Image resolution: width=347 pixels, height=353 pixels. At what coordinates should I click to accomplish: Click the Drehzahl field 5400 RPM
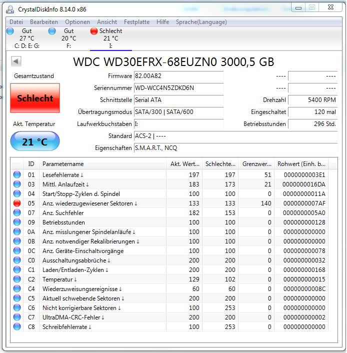click(313, 100)
